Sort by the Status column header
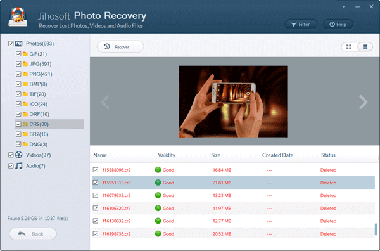Image resolution: width=380 pixels, height=251 pixels. tap(328, 155)
